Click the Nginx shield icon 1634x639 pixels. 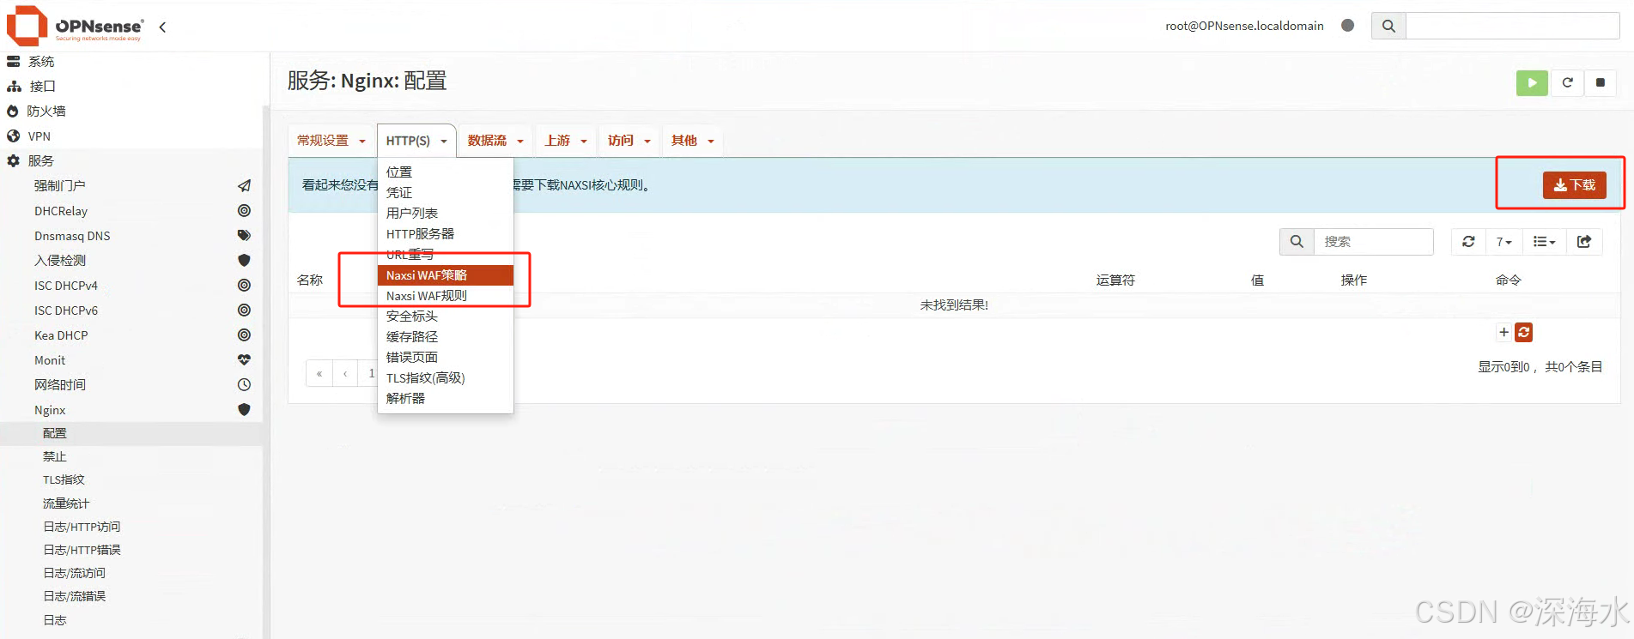click(x=244, y=409)
